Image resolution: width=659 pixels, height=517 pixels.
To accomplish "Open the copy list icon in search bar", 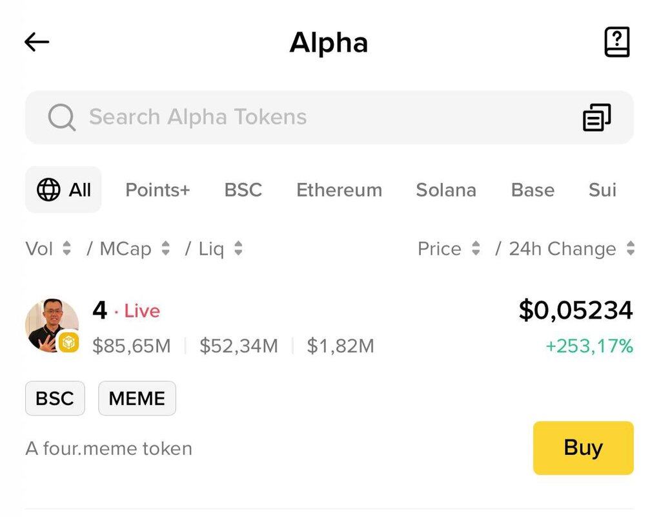I will (x=596, y=118).
